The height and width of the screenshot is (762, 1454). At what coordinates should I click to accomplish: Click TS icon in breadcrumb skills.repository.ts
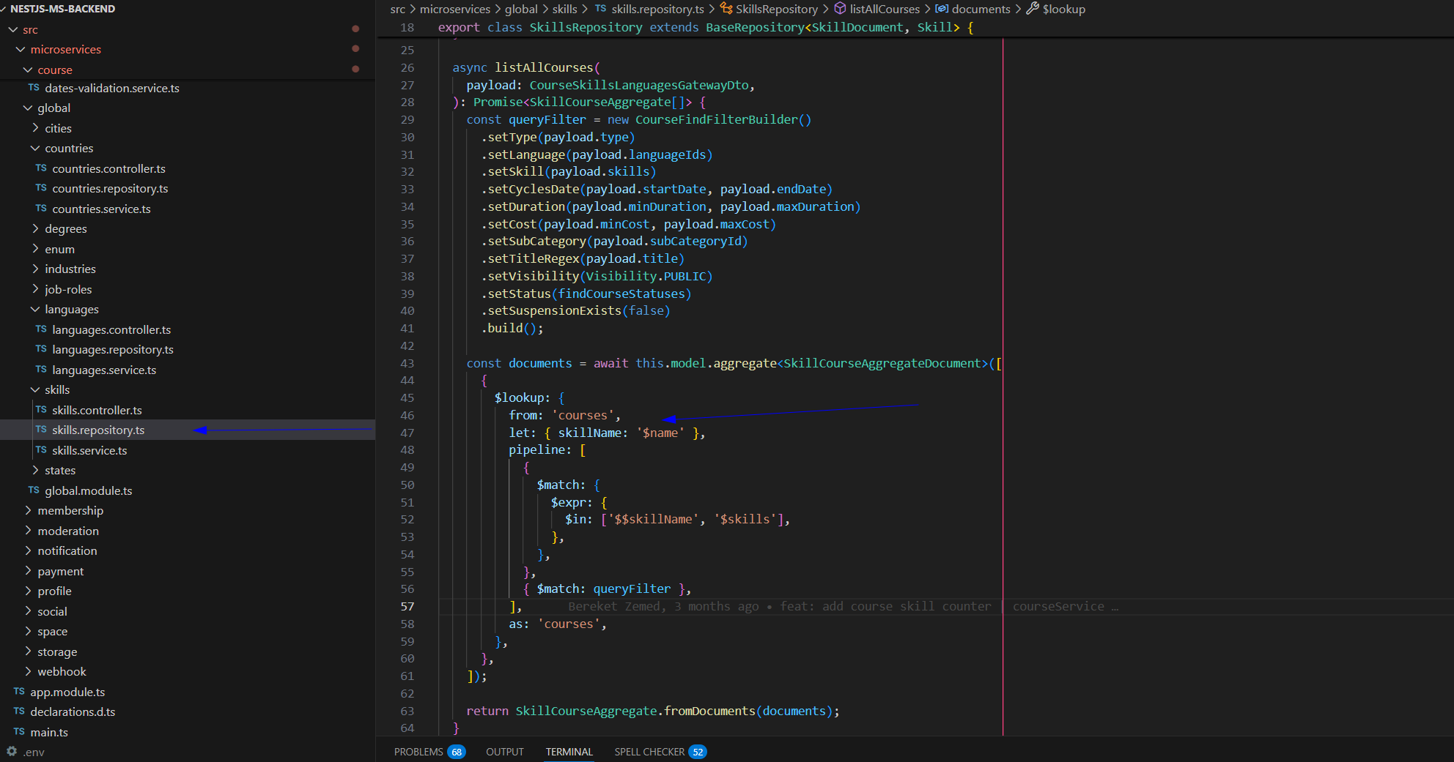(600, 9)
